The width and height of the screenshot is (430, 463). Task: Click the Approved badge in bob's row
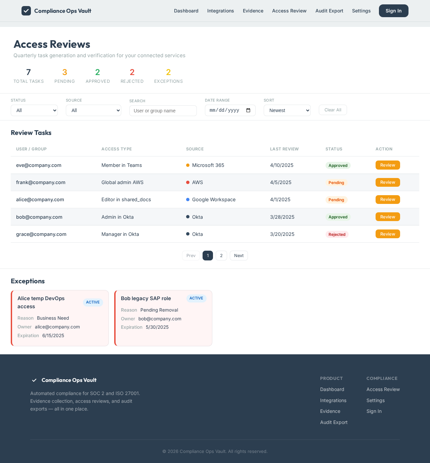[338, 217]
